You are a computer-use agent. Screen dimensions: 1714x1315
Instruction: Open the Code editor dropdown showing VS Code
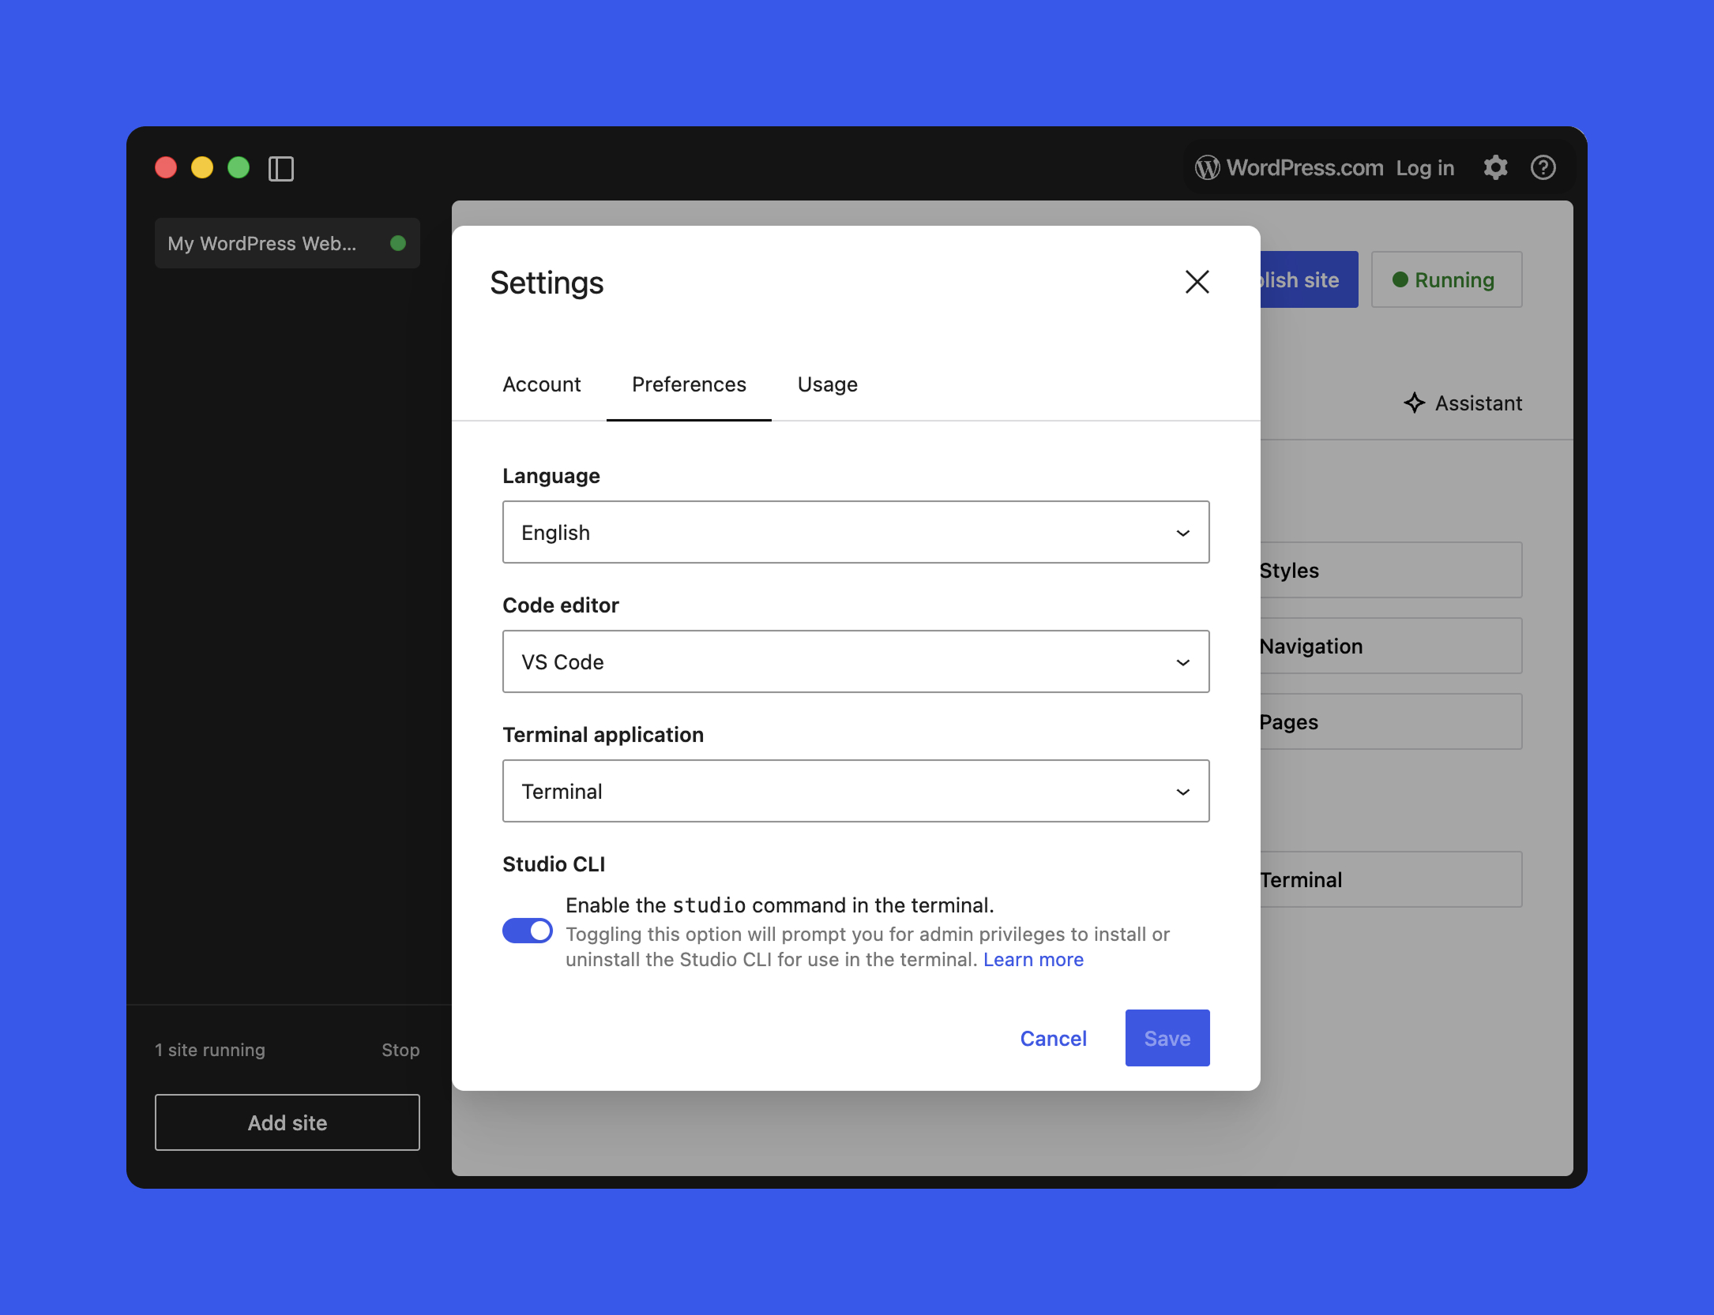point(855,661)
